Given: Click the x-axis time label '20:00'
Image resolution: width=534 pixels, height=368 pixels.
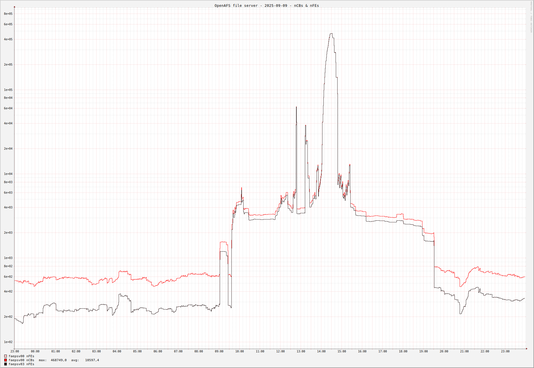Looking at the screenshot, I should click(444, 352).
